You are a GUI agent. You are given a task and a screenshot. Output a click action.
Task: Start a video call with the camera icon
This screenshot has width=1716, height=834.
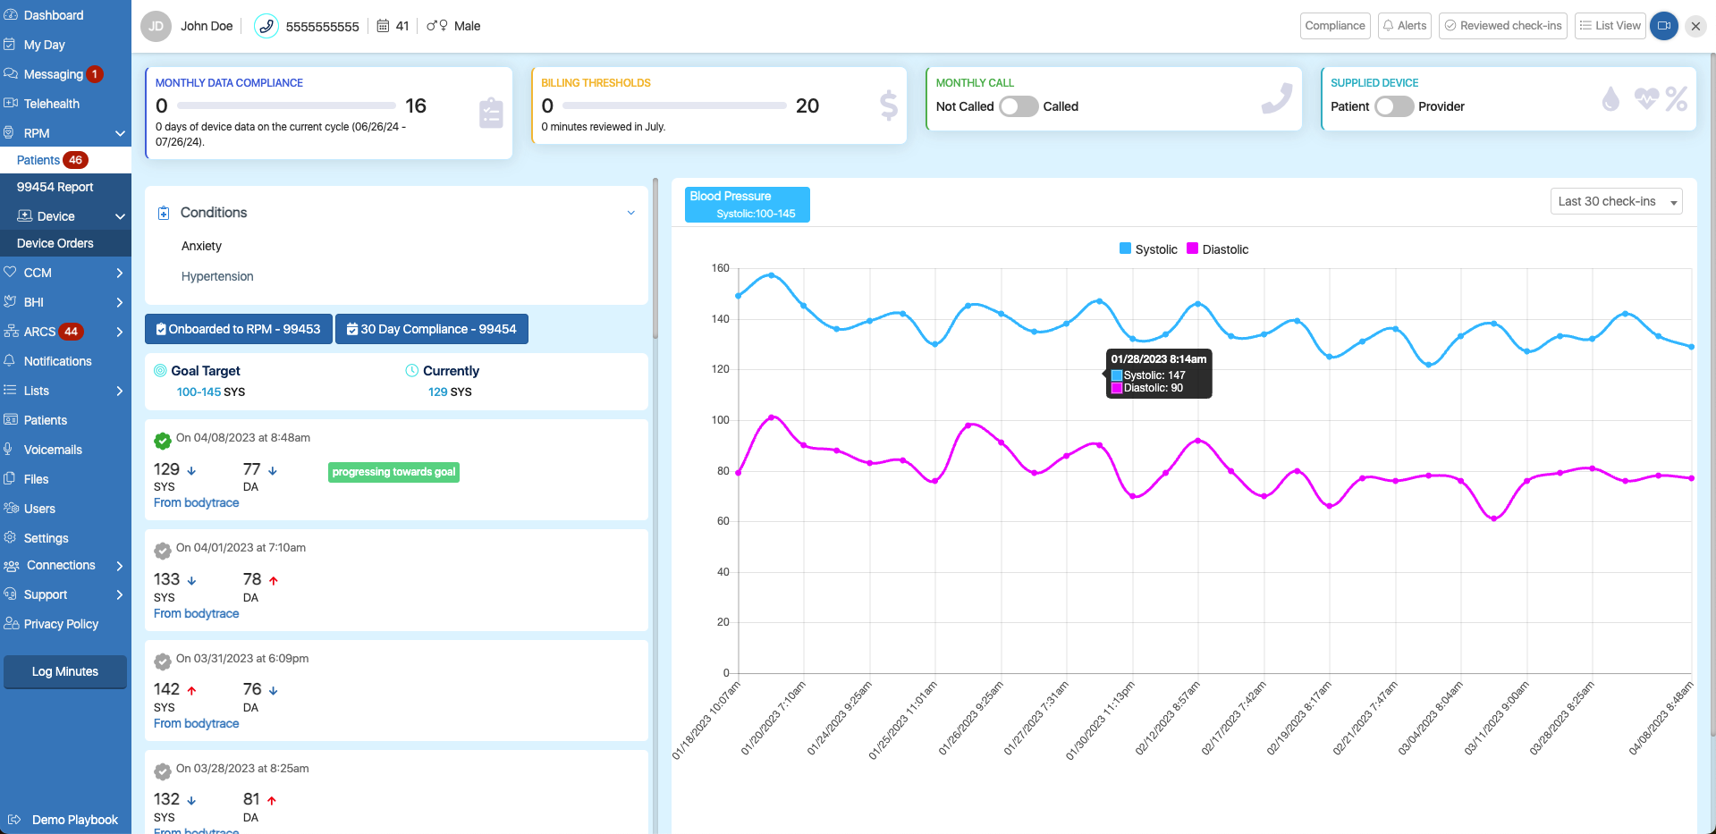pyautogui.click(x=1663, y=26)
